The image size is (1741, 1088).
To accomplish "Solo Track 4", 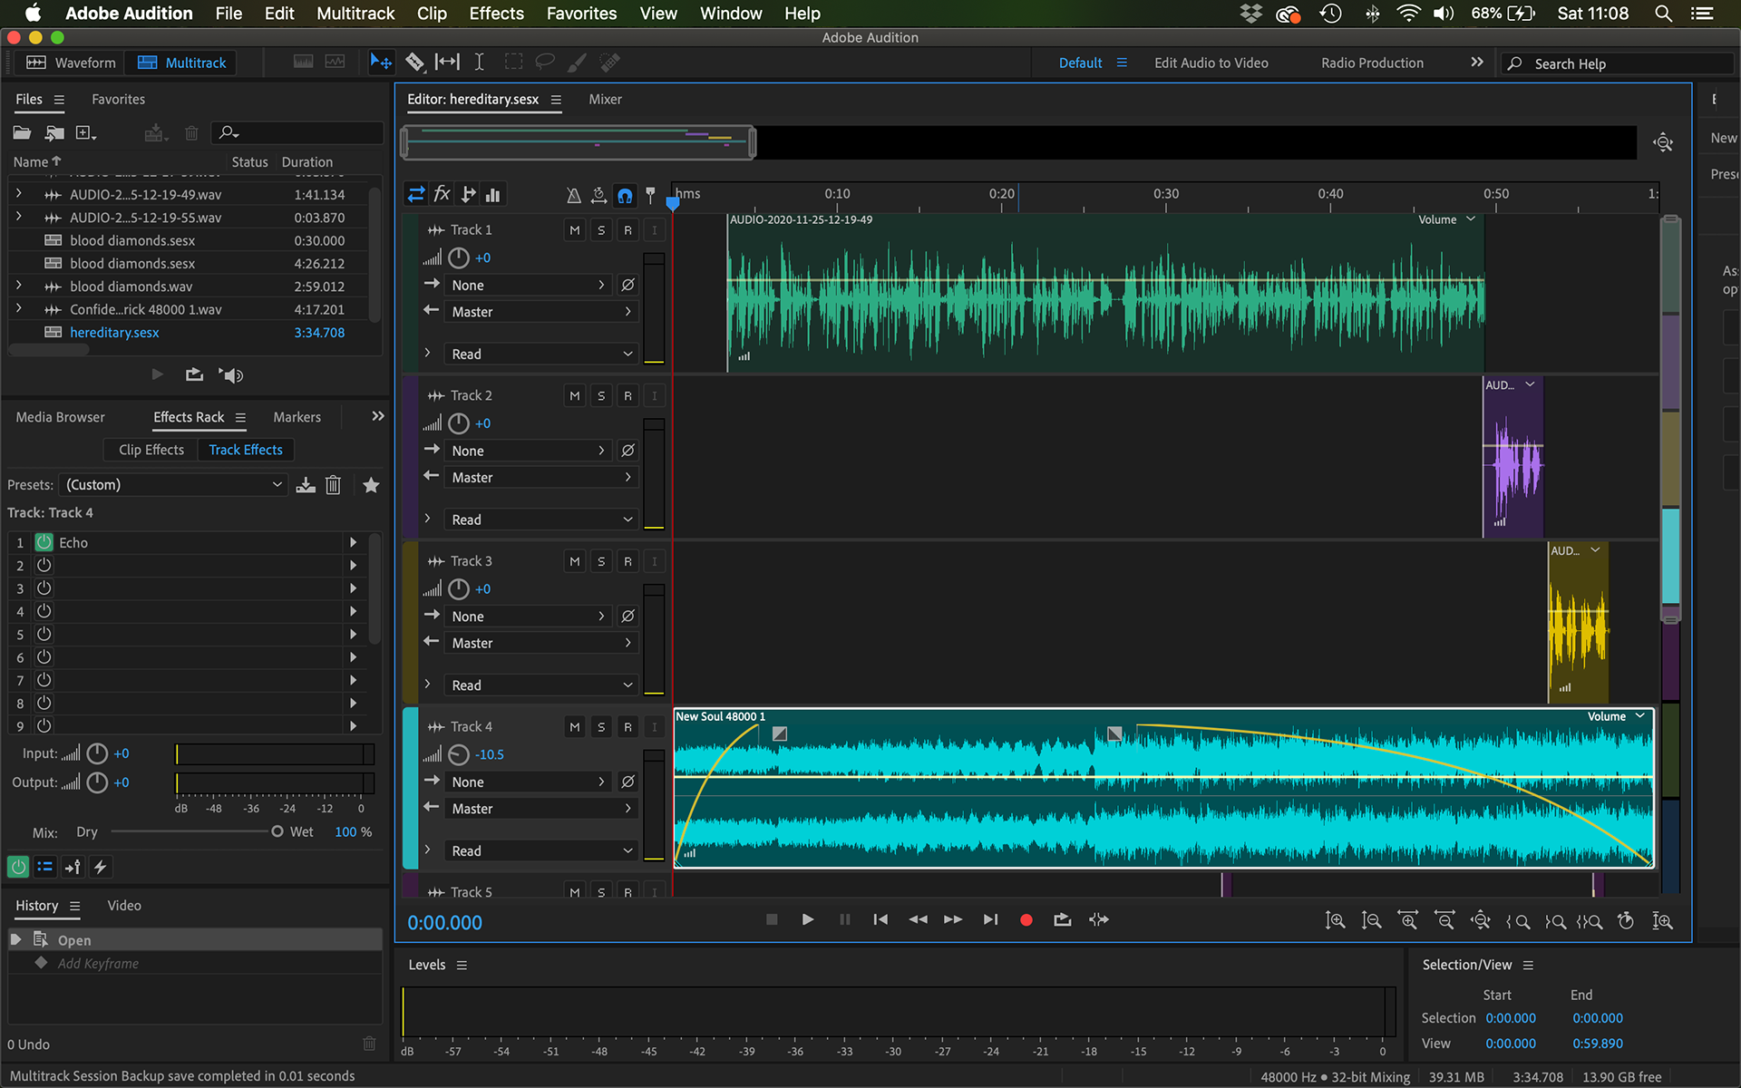I will point(601,727).
